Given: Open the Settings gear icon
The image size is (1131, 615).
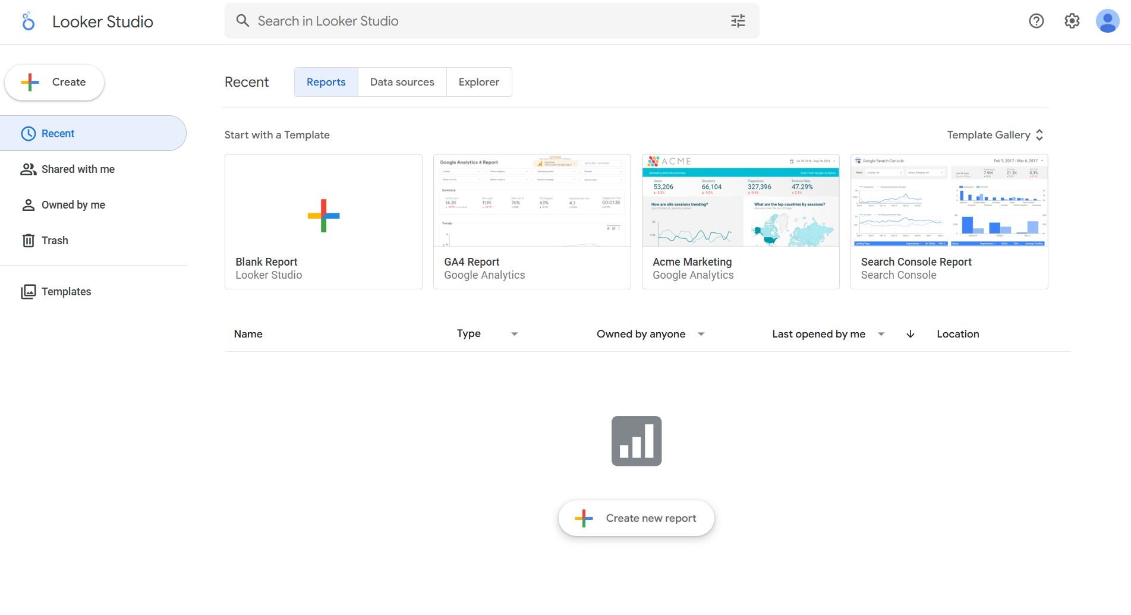Looking at the screenshot, I should 1072,21.
